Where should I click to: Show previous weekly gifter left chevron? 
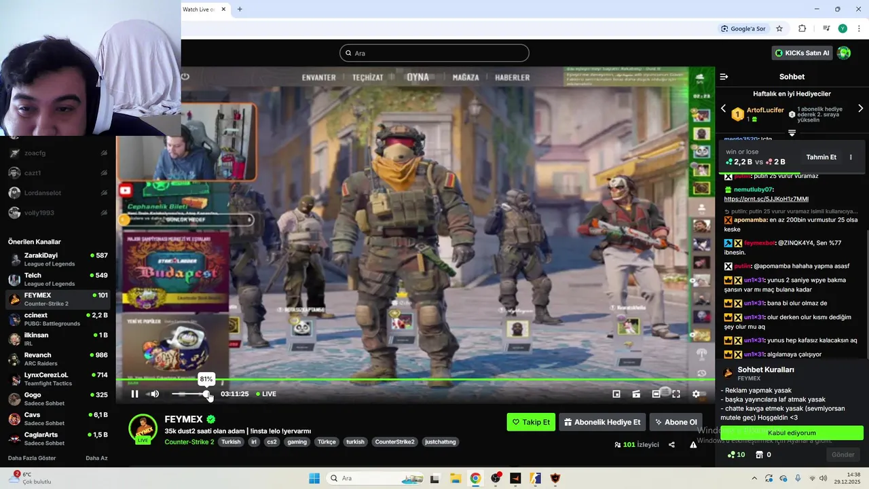[x=723, y=109]
